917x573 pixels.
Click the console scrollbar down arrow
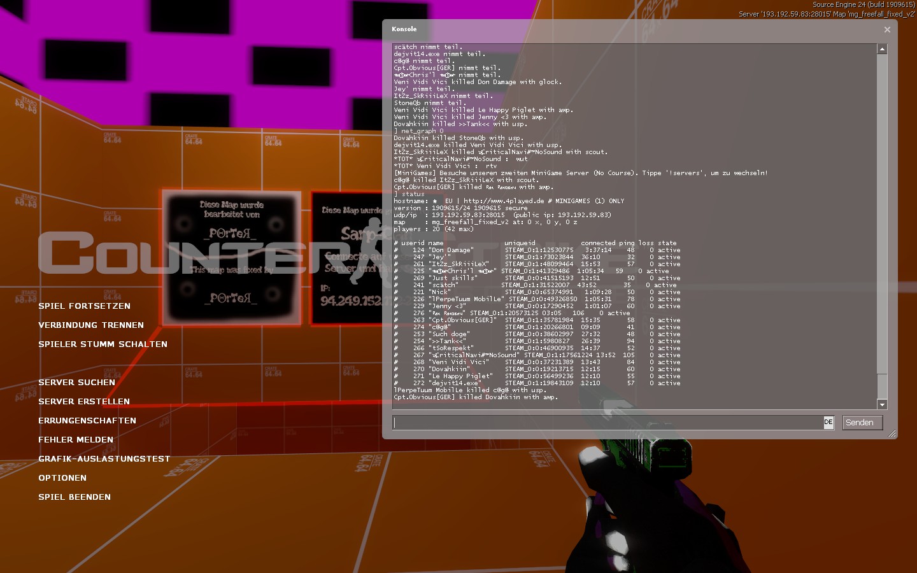click(x=882, y=404)
